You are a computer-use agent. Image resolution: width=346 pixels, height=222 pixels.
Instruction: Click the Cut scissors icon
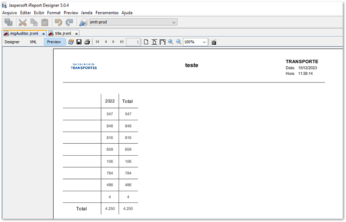(x=23, y=22)
